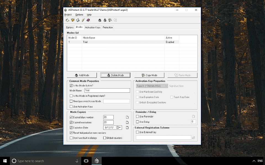The width and height of the screenshot is (265, 165).
Task: Click the taskbar microphone icon
Action: click(x=77, y=161)
